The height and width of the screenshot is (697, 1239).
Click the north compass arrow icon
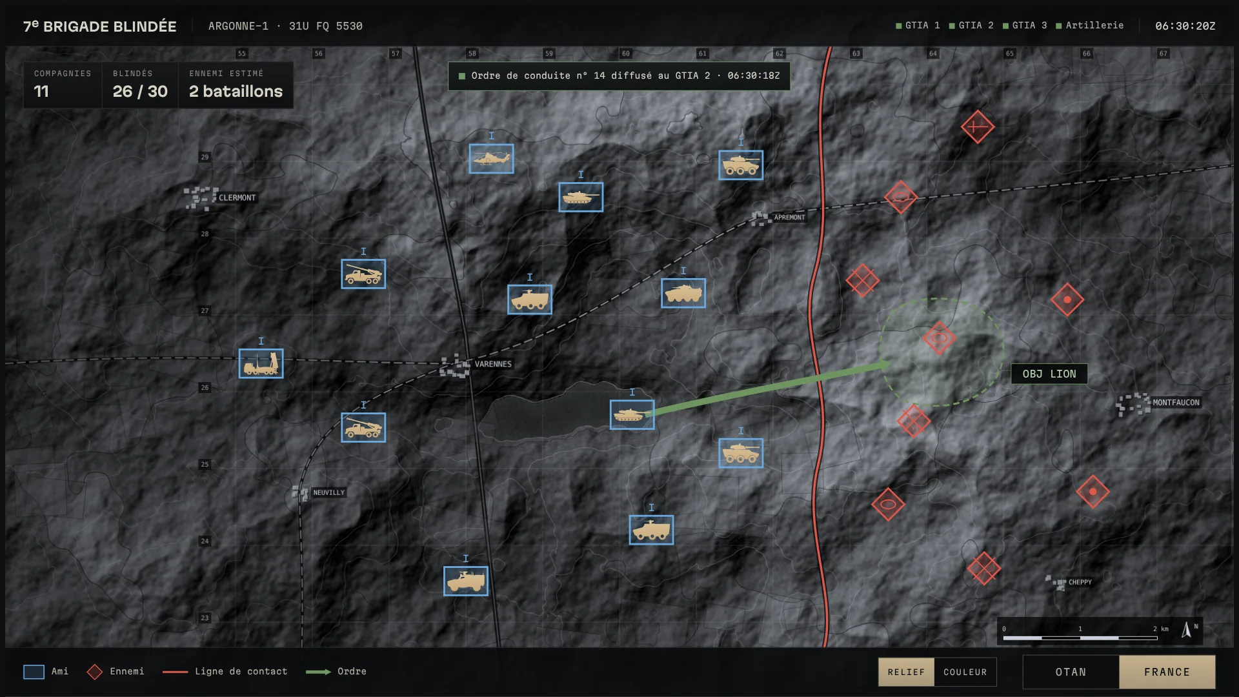pyautogui.click(x=1187, y=630)
